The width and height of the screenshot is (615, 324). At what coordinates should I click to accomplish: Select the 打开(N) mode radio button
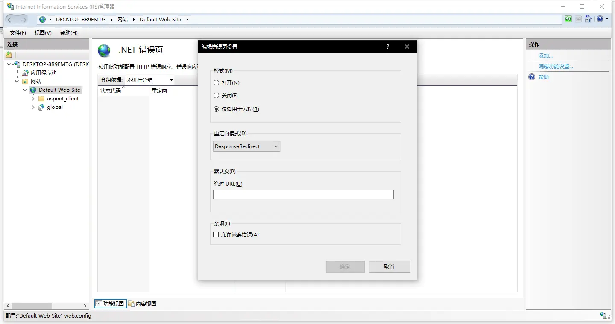point(216,83)
